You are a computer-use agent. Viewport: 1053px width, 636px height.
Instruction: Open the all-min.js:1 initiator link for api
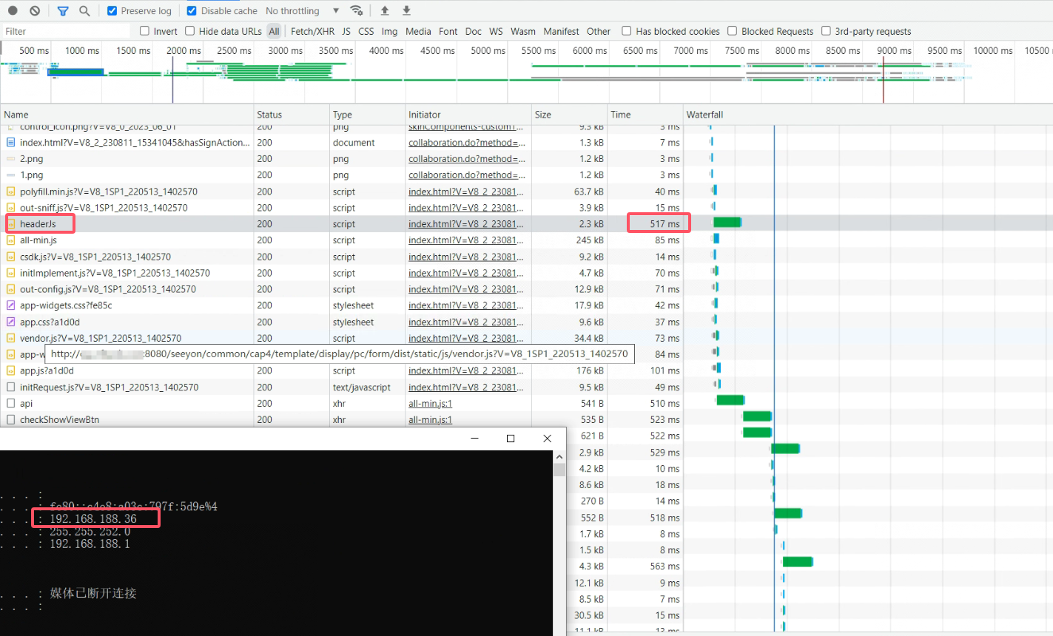[x=430, y=404]
